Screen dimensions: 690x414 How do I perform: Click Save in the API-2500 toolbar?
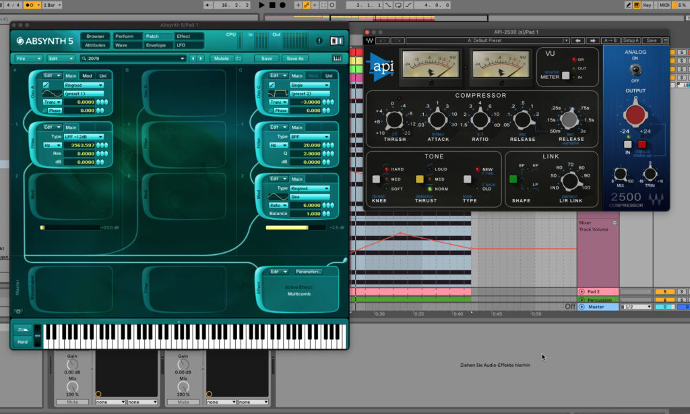(x=652, y=40)
